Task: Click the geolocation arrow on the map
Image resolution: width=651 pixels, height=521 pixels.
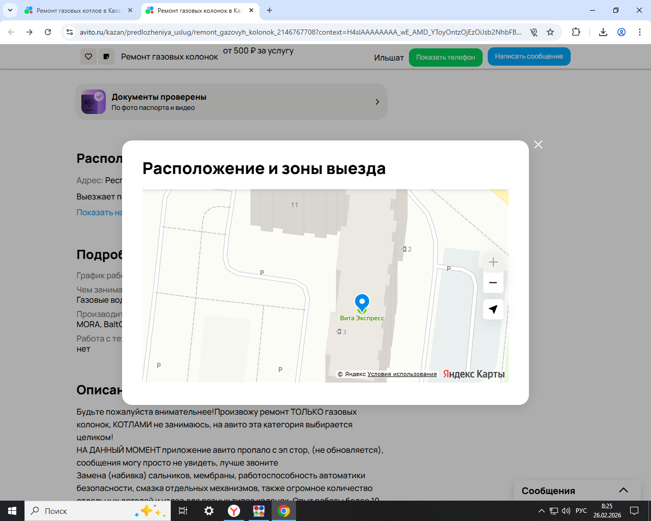Action: [493, 309]
